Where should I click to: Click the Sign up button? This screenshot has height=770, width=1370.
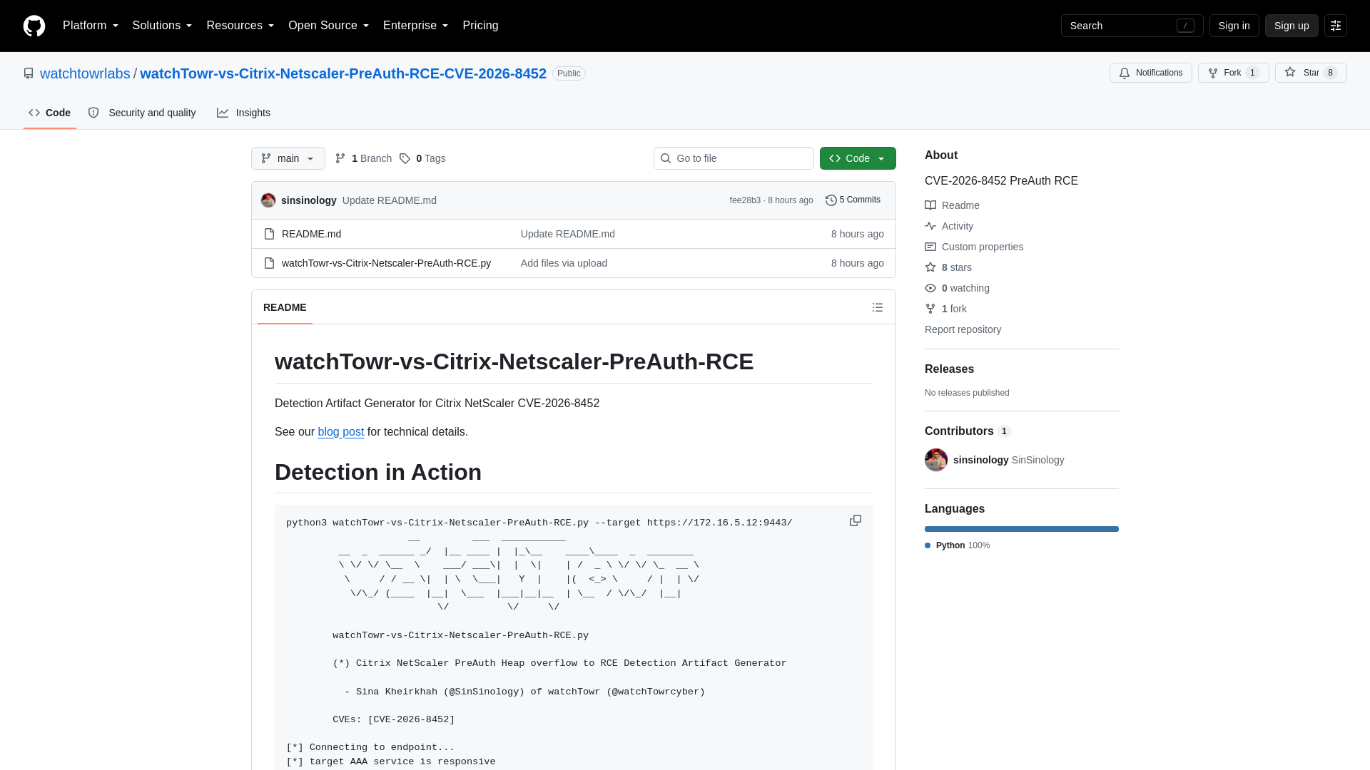[x=1292, y=26]
